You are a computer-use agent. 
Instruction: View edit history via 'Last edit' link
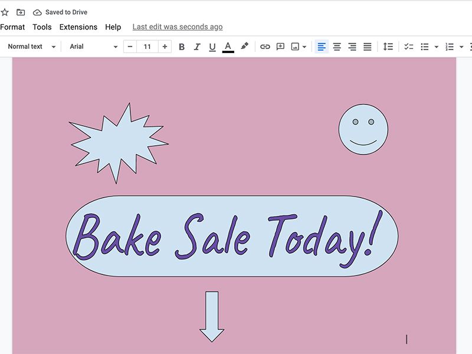point(177,27)
